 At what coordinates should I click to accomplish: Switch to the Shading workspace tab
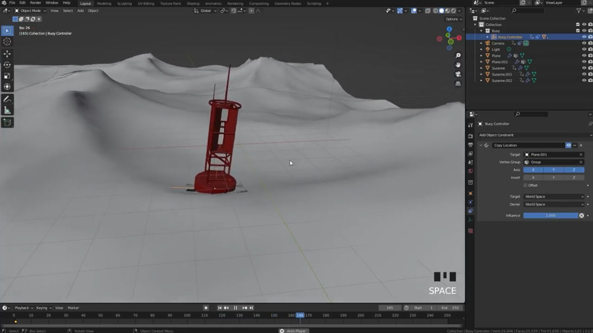coord(193,3)
